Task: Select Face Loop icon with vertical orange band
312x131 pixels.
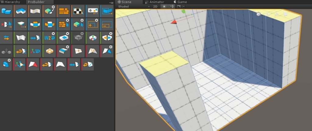Action: pyautogui.click(x=35, y=25)
